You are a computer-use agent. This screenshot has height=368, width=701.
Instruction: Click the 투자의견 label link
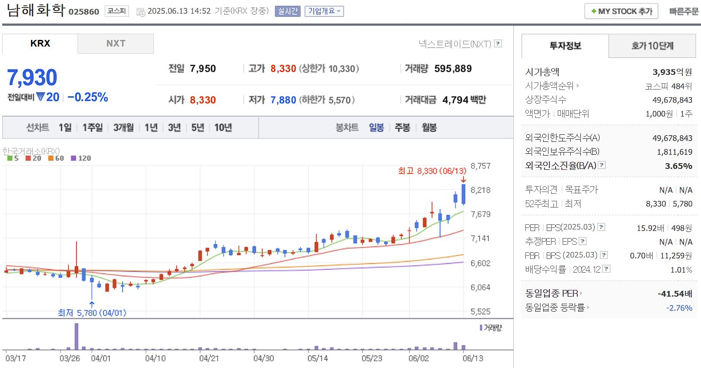[541, 190]
